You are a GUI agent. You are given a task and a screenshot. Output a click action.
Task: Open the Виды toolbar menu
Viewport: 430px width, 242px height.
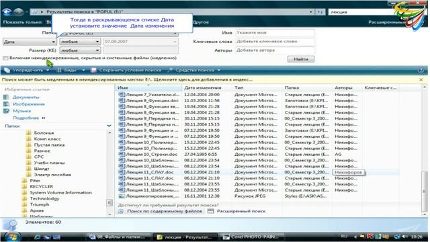(71, 70)
